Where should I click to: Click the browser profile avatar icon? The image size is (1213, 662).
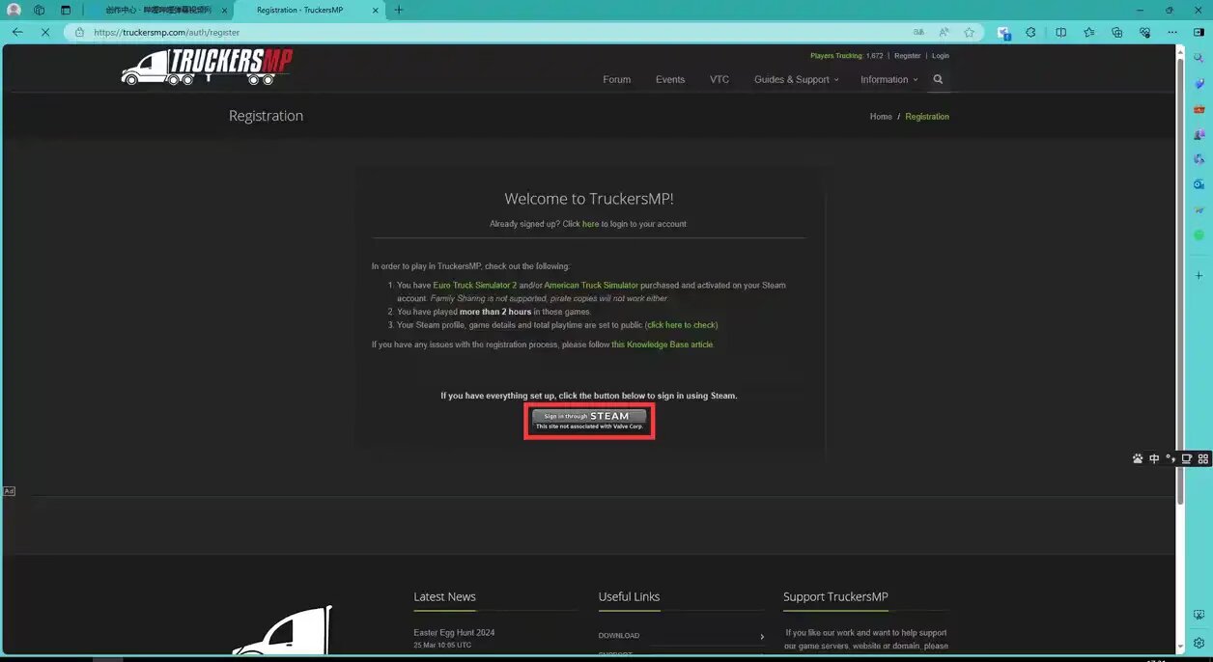coord(14,10)
